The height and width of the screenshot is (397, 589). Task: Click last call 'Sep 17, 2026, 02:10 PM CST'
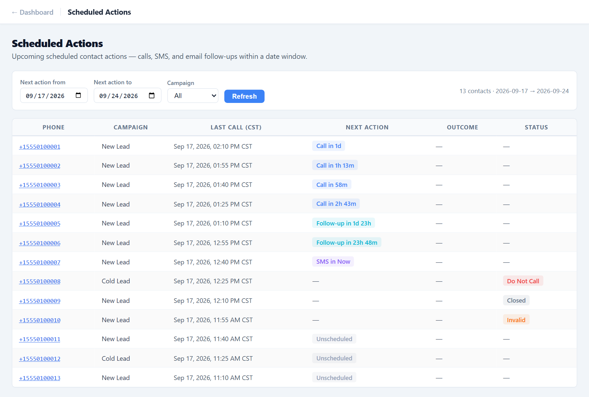pos(213,146)
